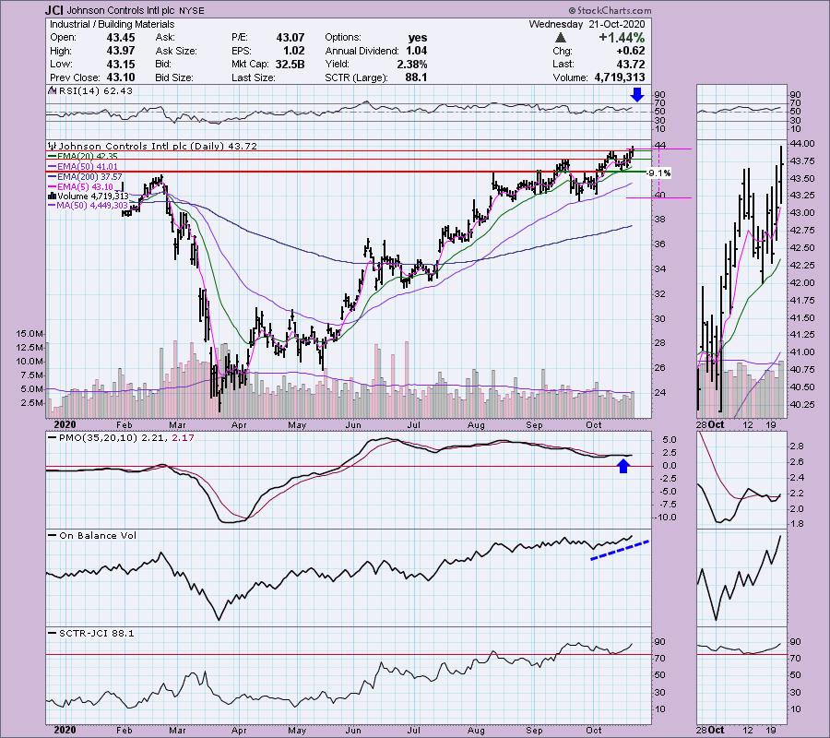Viewport: 830px width, 738px height.
Task: Click the 15.0M volume axis label
Action: click(x=30, y=334)
